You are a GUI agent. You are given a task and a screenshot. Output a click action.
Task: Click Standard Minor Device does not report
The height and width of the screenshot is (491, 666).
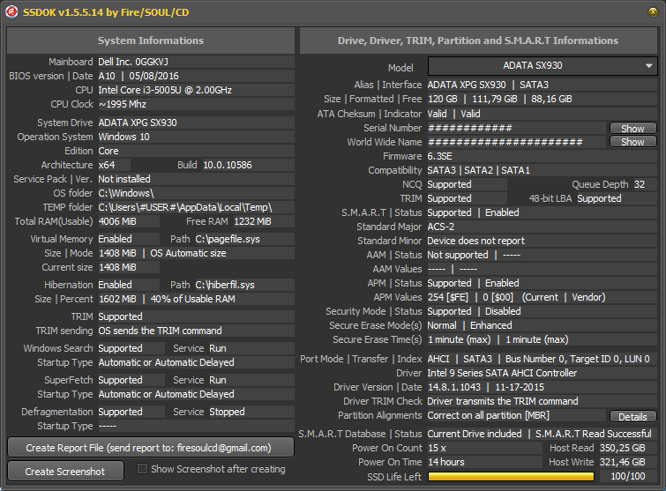tap(476, 241)
